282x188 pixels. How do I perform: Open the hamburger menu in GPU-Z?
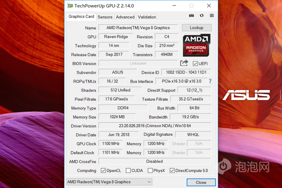(212, 15)
